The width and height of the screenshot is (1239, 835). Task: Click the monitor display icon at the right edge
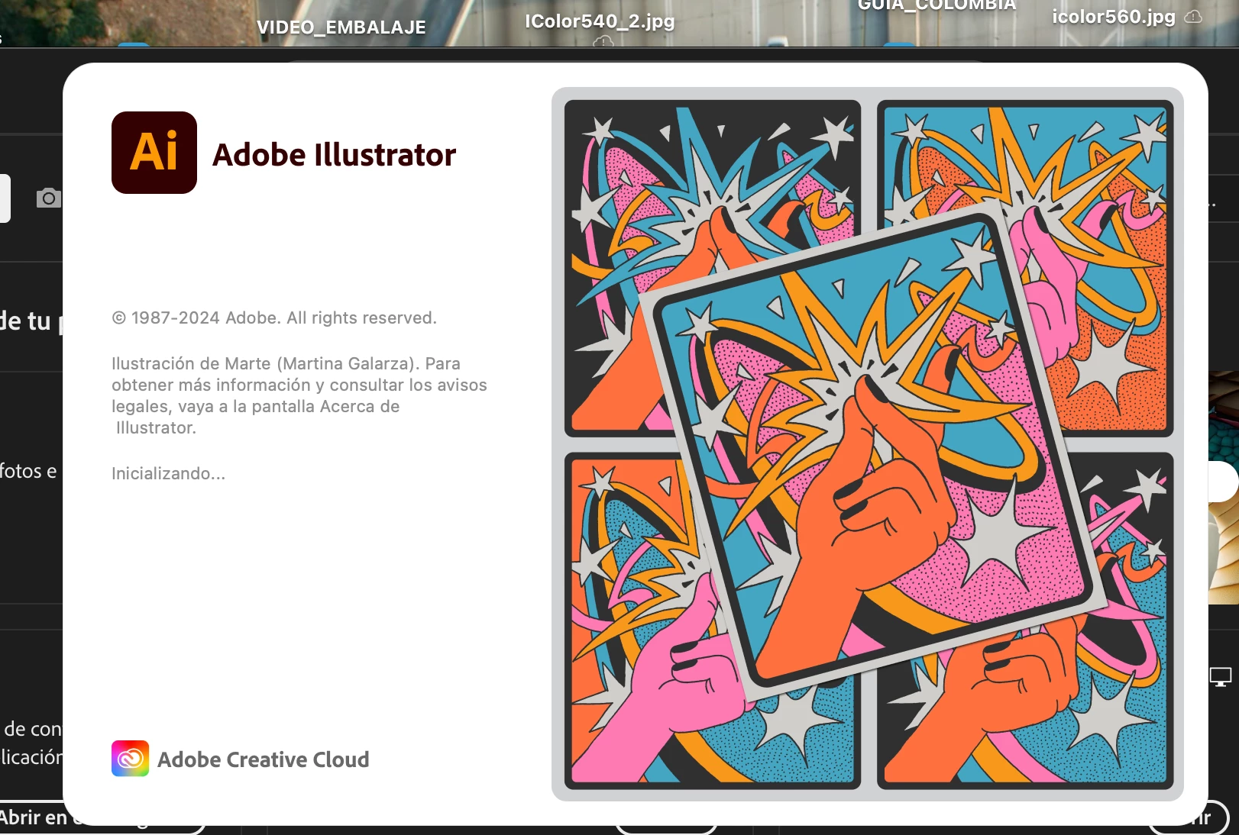[x=1221, y=676]
